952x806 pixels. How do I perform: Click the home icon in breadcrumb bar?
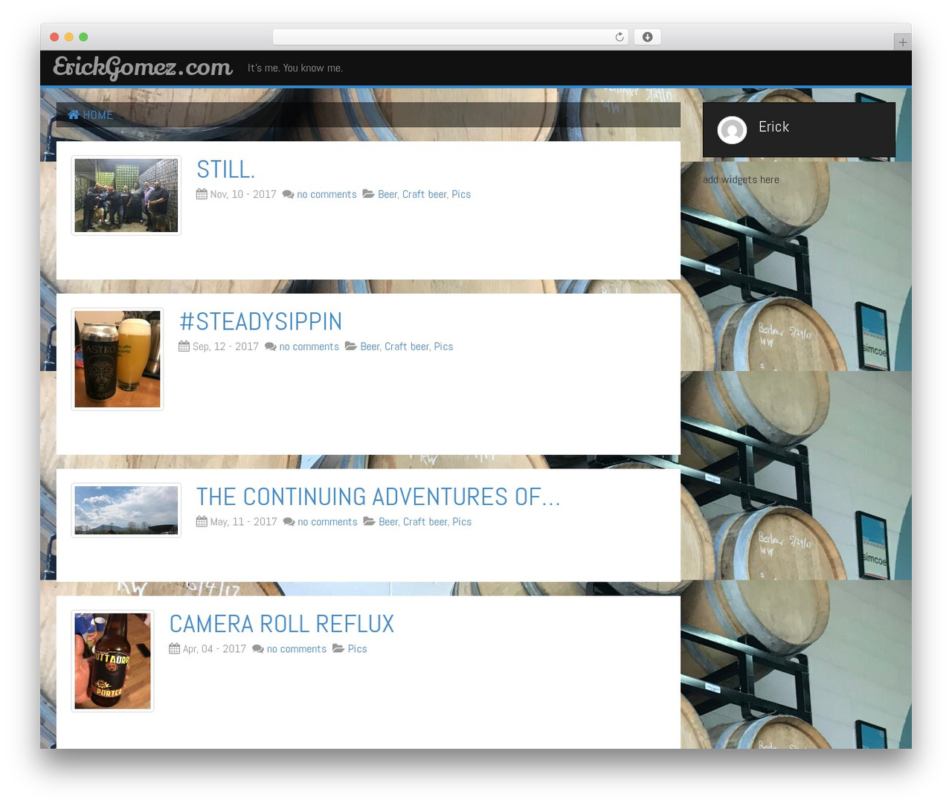click(x=74, y=115)
